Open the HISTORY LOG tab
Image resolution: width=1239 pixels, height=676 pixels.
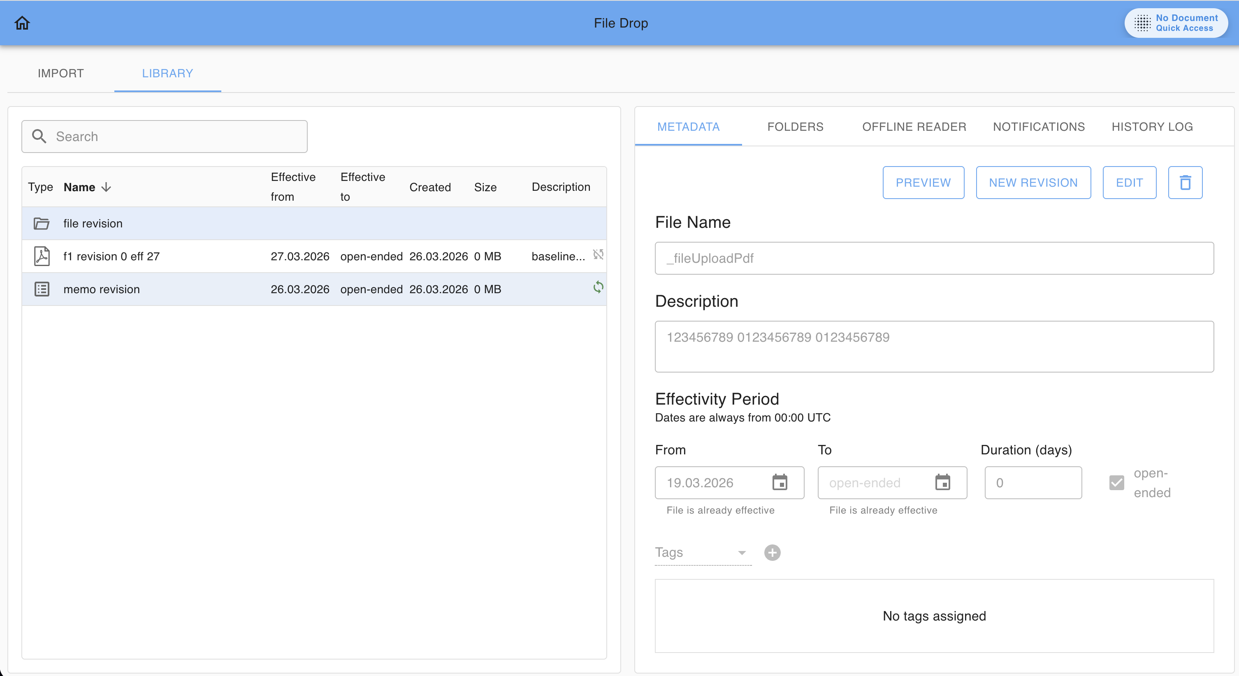pyautogui.click(x=1152, y=127)
